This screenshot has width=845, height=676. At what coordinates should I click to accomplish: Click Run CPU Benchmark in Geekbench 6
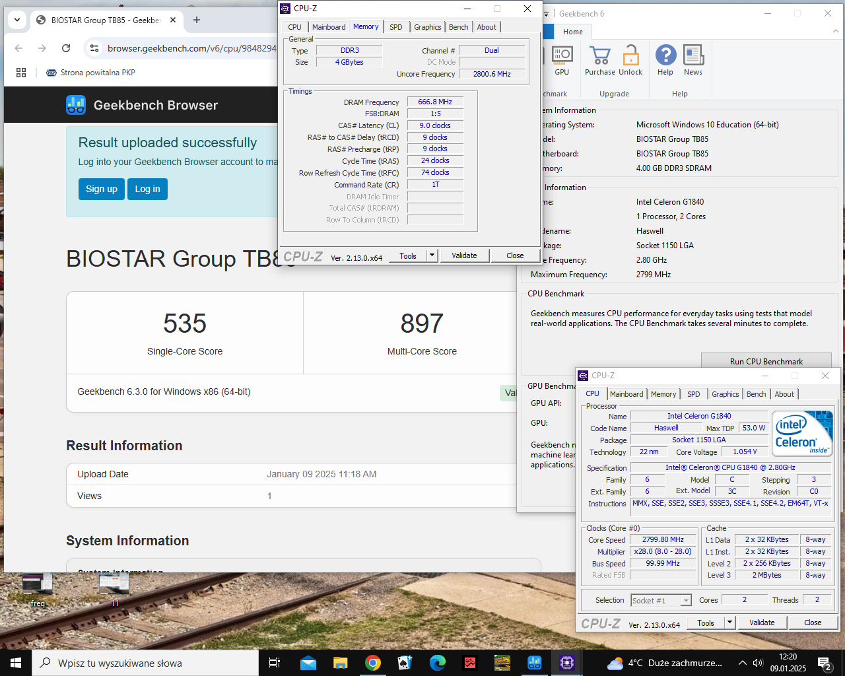pos(766,361)
